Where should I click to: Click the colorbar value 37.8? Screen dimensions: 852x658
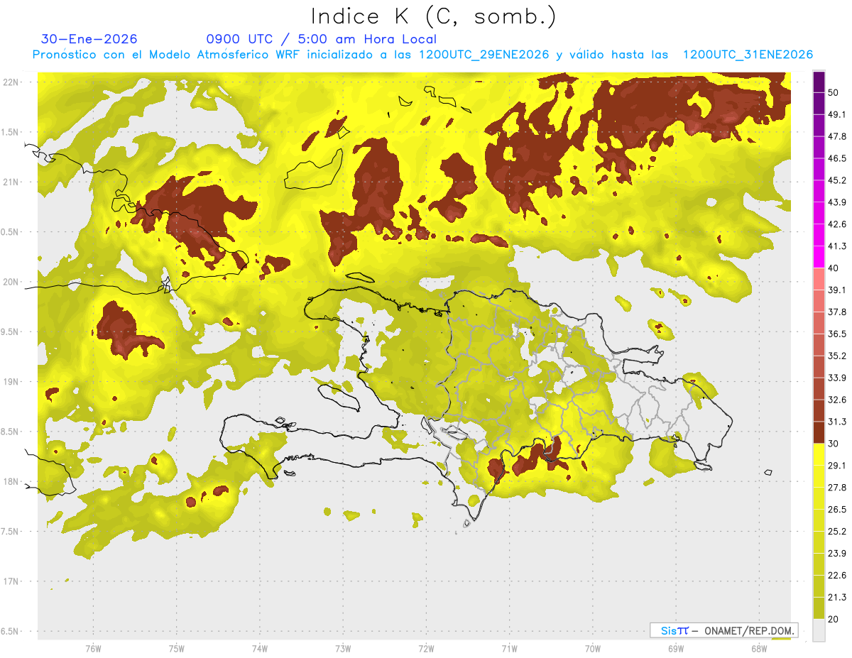[x=837, y=312]
